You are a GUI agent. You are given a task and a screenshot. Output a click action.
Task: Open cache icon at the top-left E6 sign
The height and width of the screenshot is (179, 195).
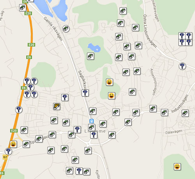23,7
